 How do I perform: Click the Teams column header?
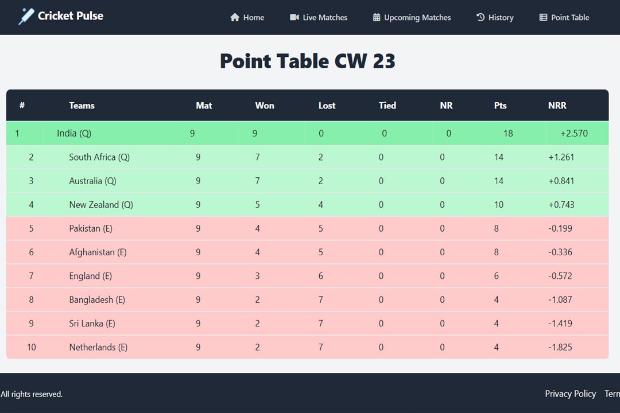pyautogui.click(x=82, y=106)
